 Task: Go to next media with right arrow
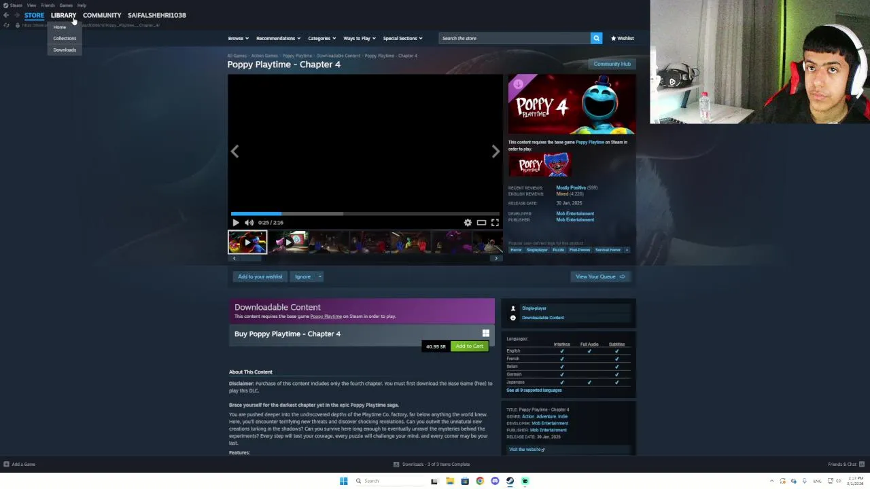pyautogui.click(x=495, y=151)
